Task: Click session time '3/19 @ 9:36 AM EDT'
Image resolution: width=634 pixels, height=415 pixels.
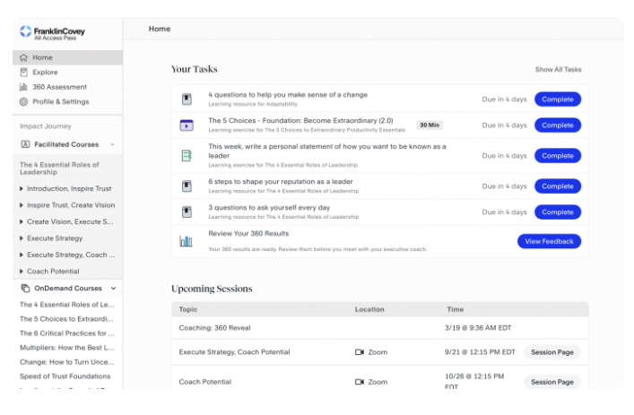Action: coord(478,328)
